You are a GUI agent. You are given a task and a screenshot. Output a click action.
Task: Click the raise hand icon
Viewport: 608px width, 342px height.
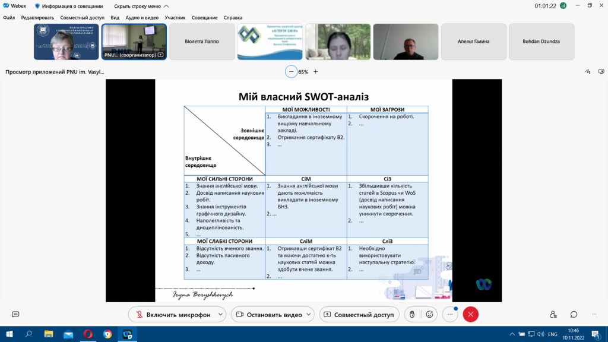point(412,315)
